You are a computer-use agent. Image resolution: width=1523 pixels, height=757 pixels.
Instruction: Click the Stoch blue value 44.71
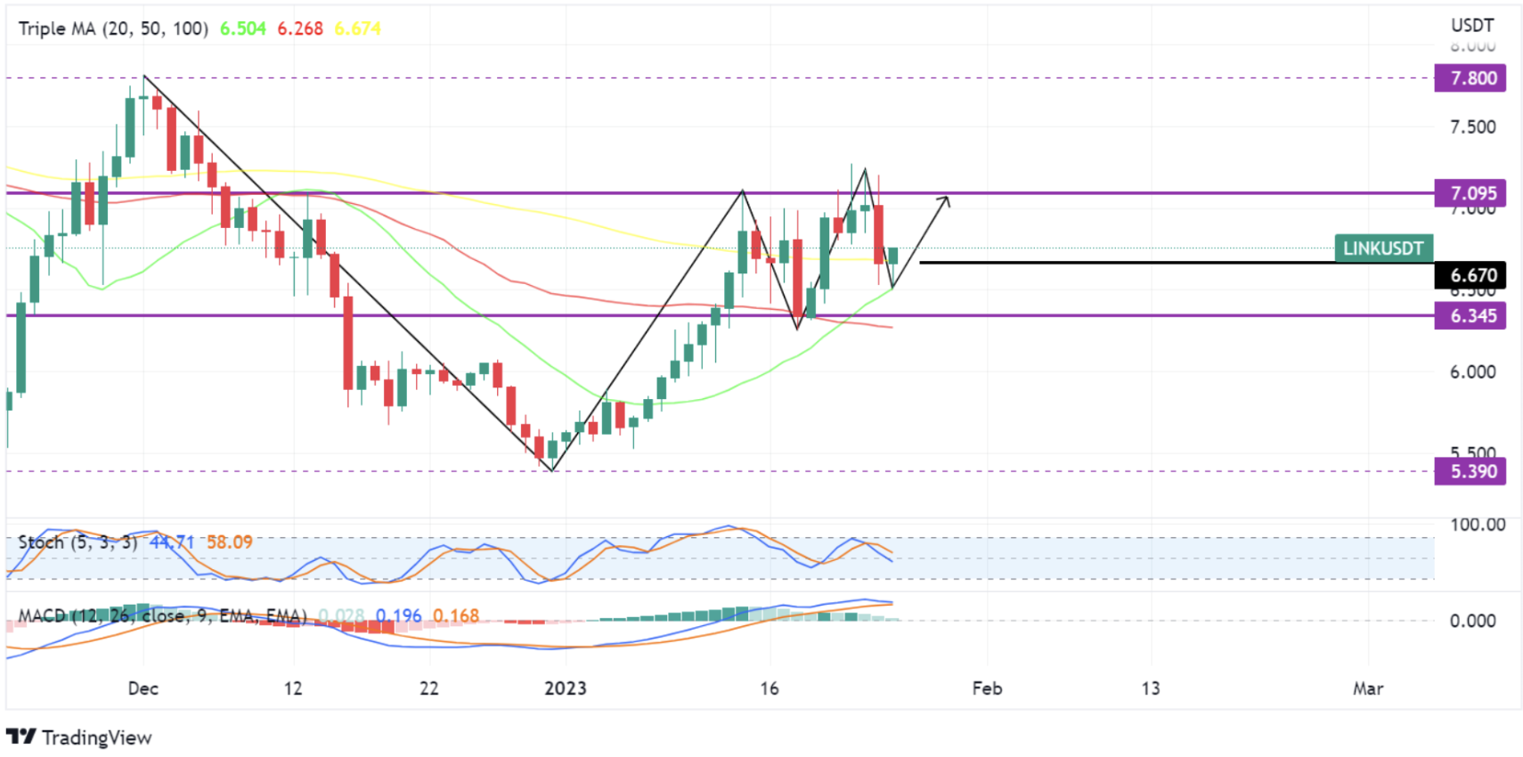click(171, 542)
